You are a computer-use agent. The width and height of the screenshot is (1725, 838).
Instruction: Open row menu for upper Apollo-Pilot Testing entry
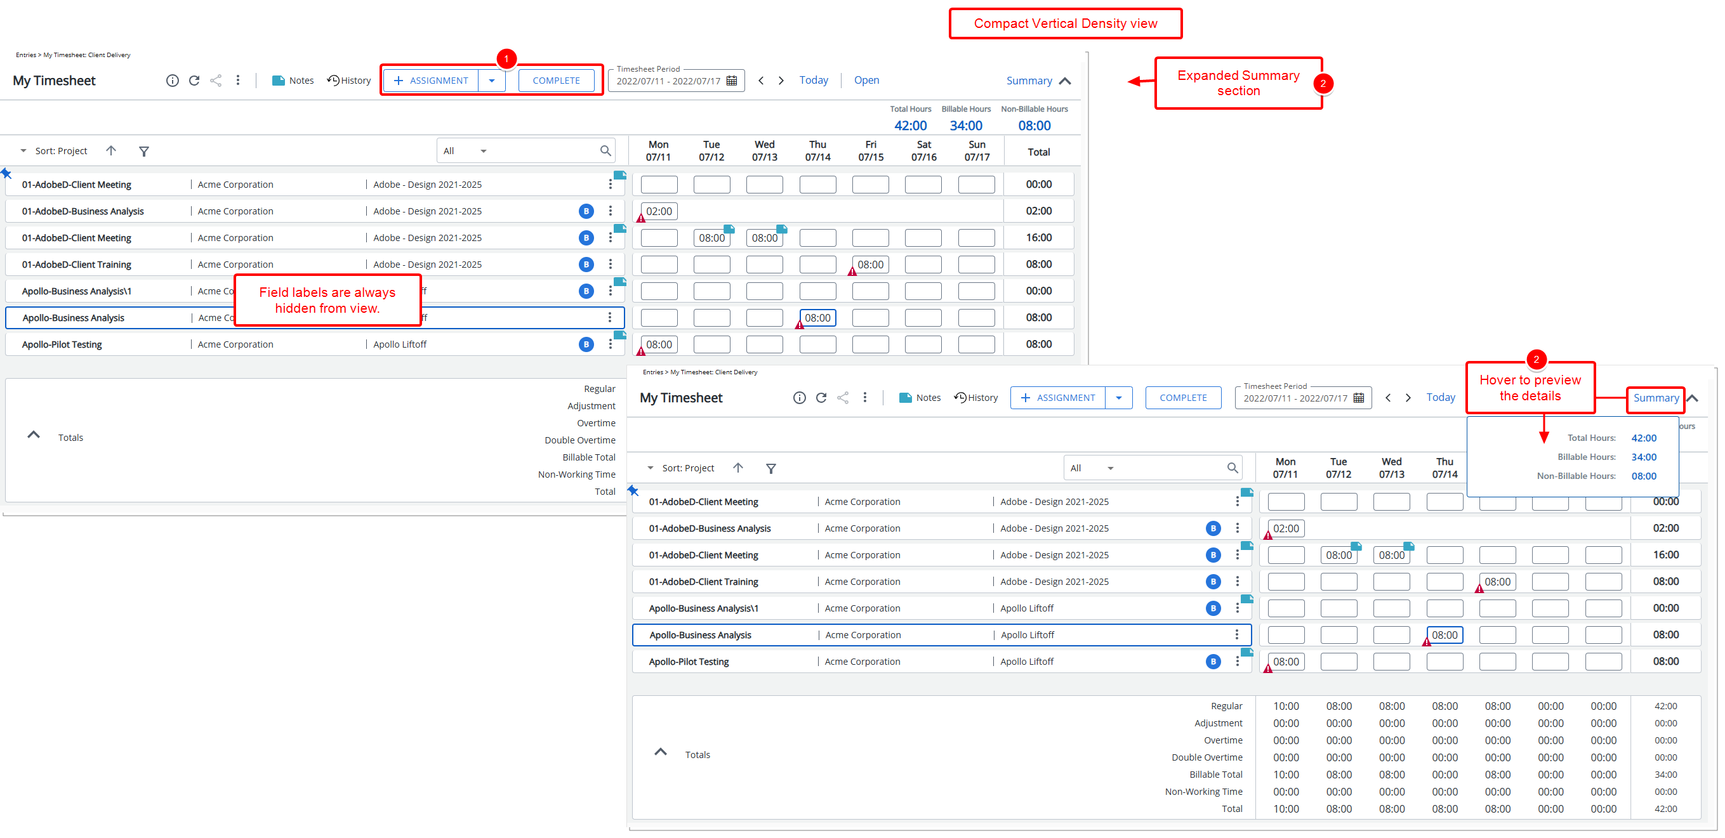(x=610, y=344)
